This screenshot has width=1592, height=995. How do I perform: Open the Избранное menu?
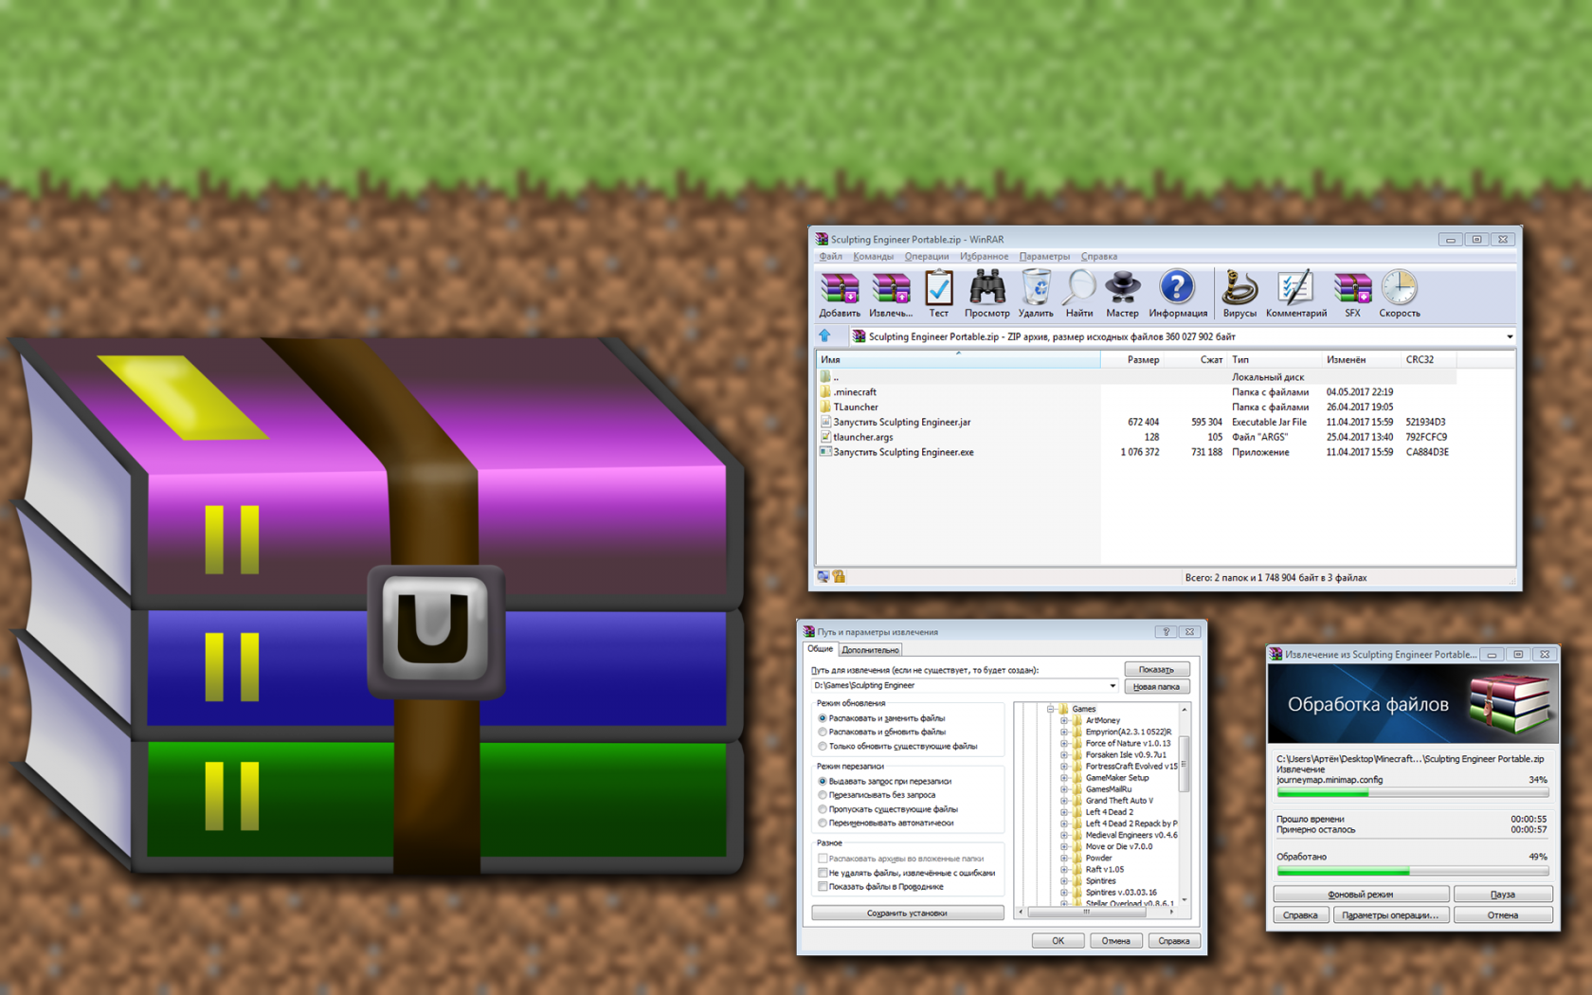[x=984, y=256]
